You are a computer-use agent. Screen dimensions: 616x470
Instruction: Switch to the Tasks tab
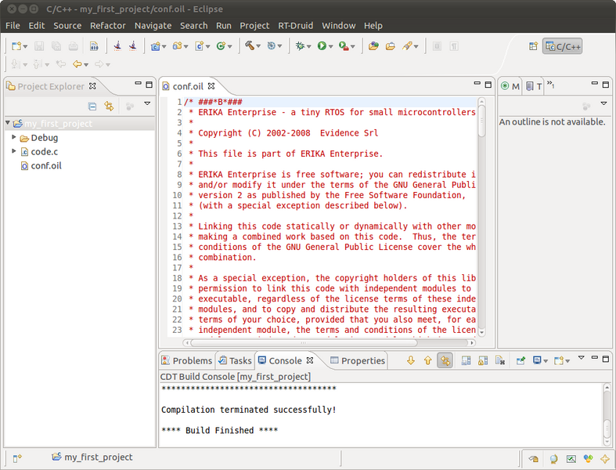(235, 360)
